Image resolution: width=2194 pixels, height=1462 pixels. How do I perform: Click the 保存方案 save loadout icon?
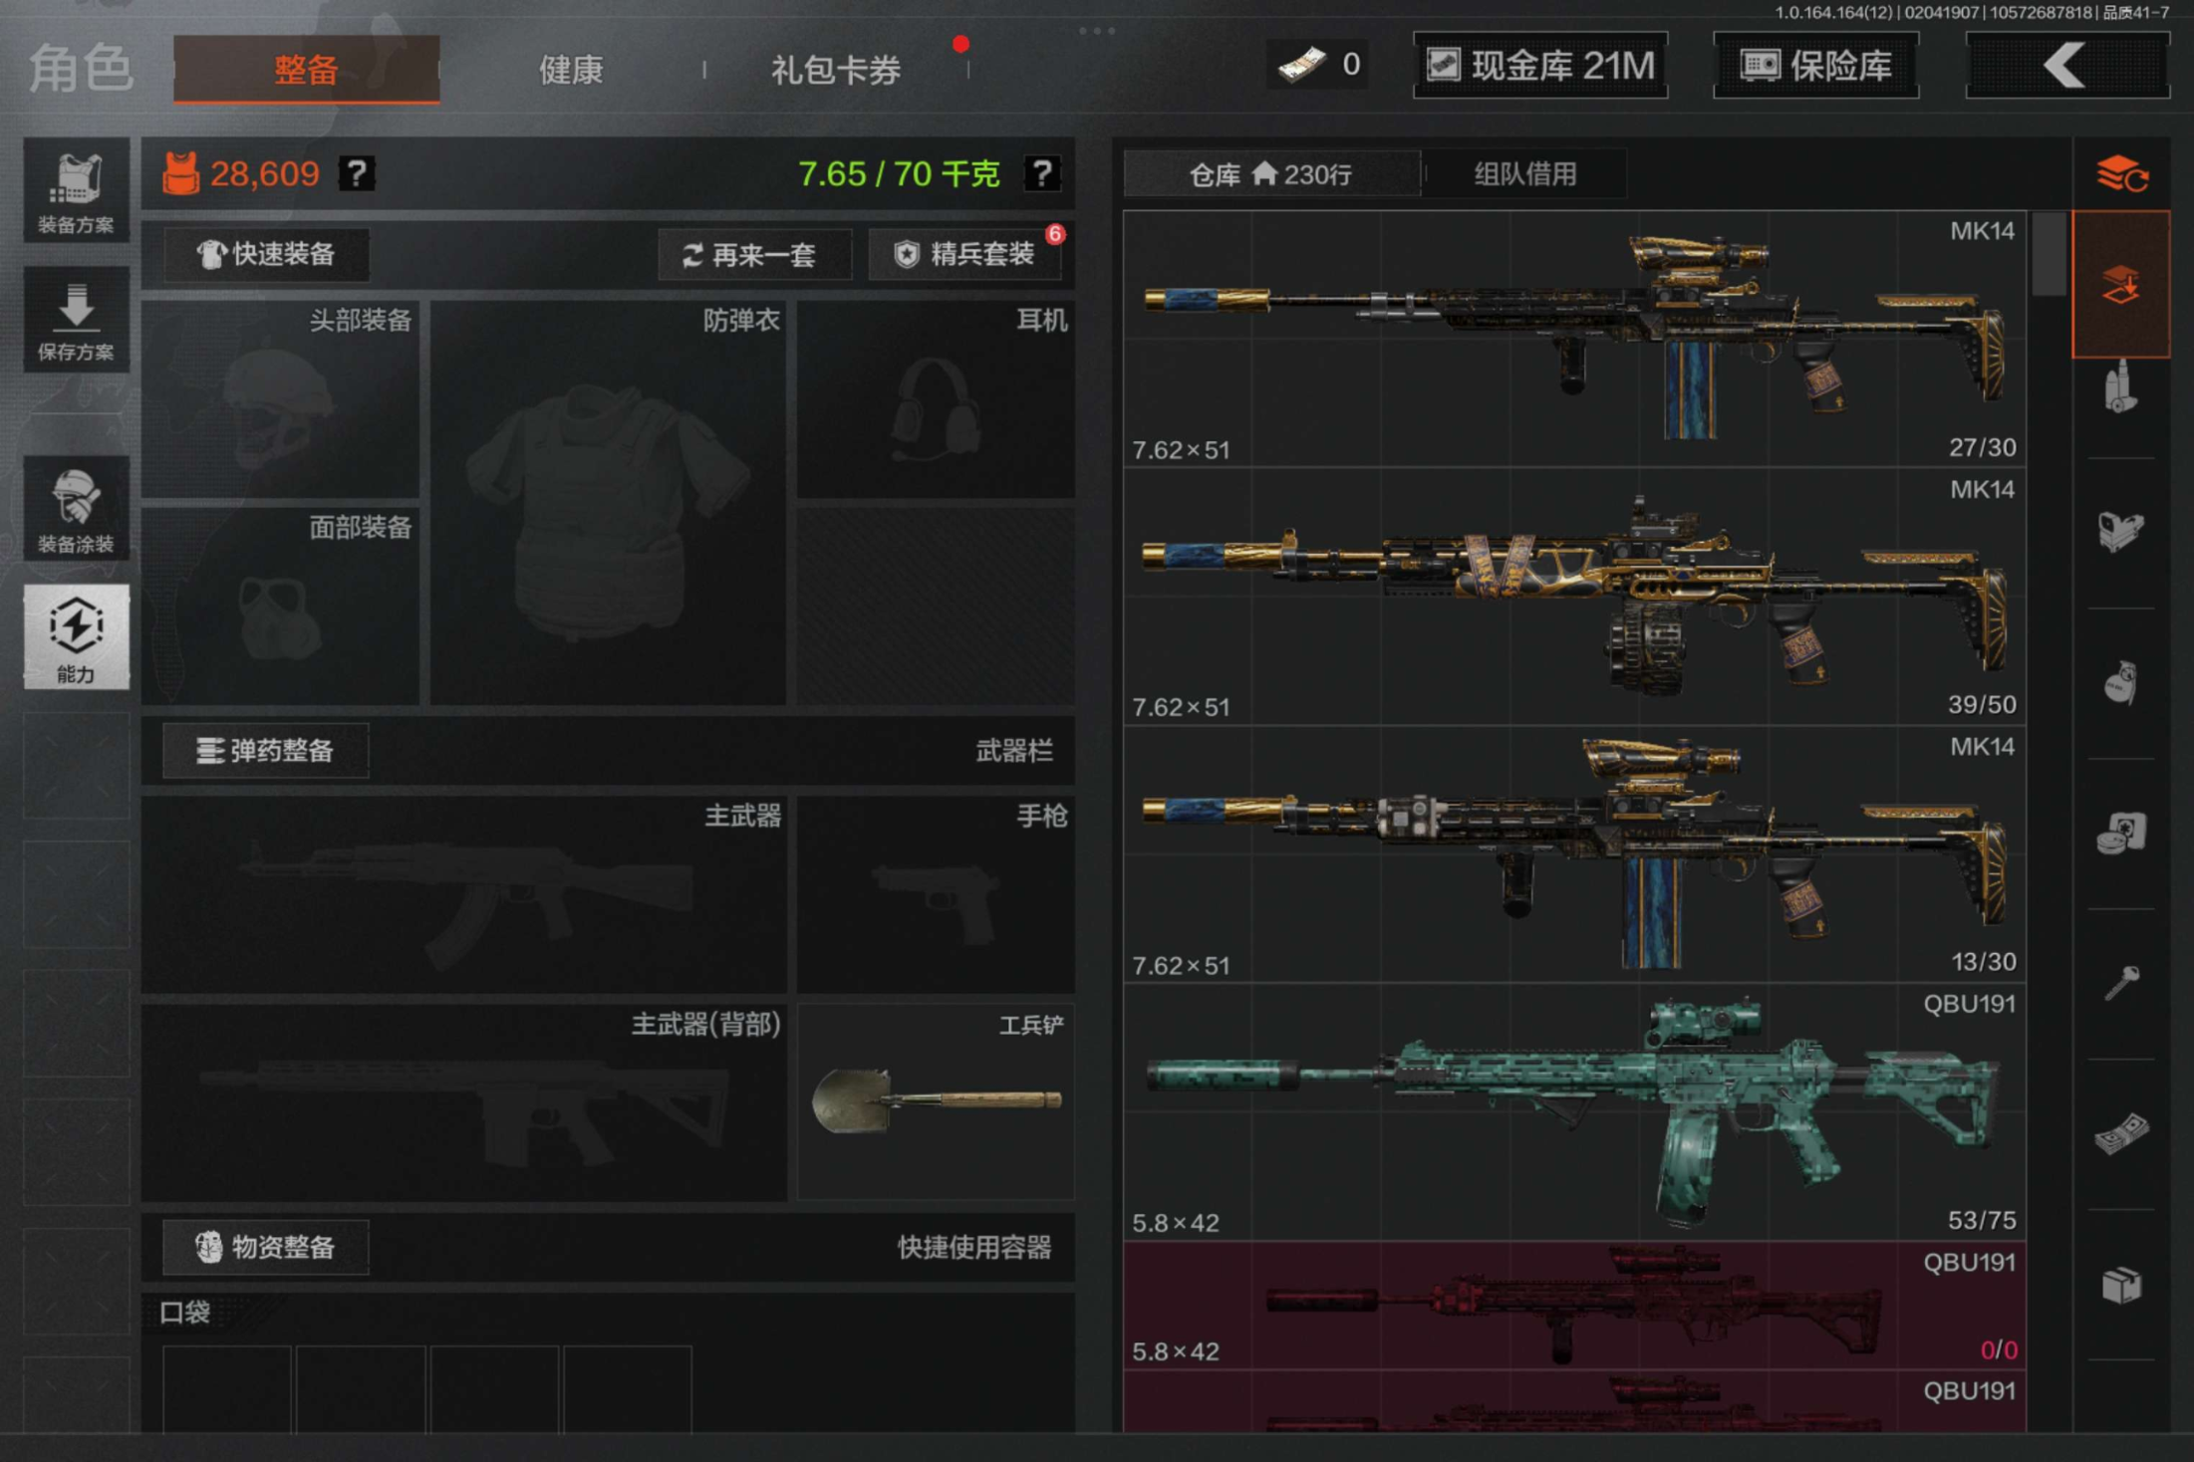[76, 320]
